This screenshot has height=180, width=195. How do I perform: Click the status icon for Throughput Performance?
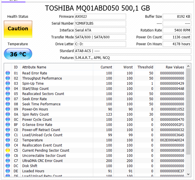point(8,78)
